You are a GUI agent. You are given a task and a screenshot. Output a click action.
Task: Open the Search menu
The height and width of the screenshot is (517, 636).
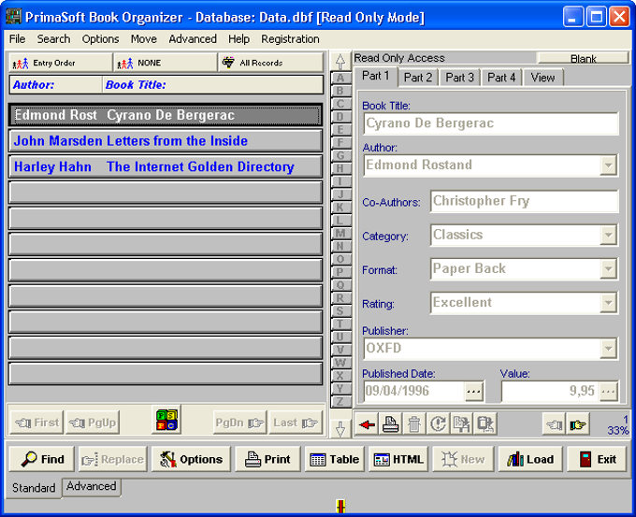point(53,39)
